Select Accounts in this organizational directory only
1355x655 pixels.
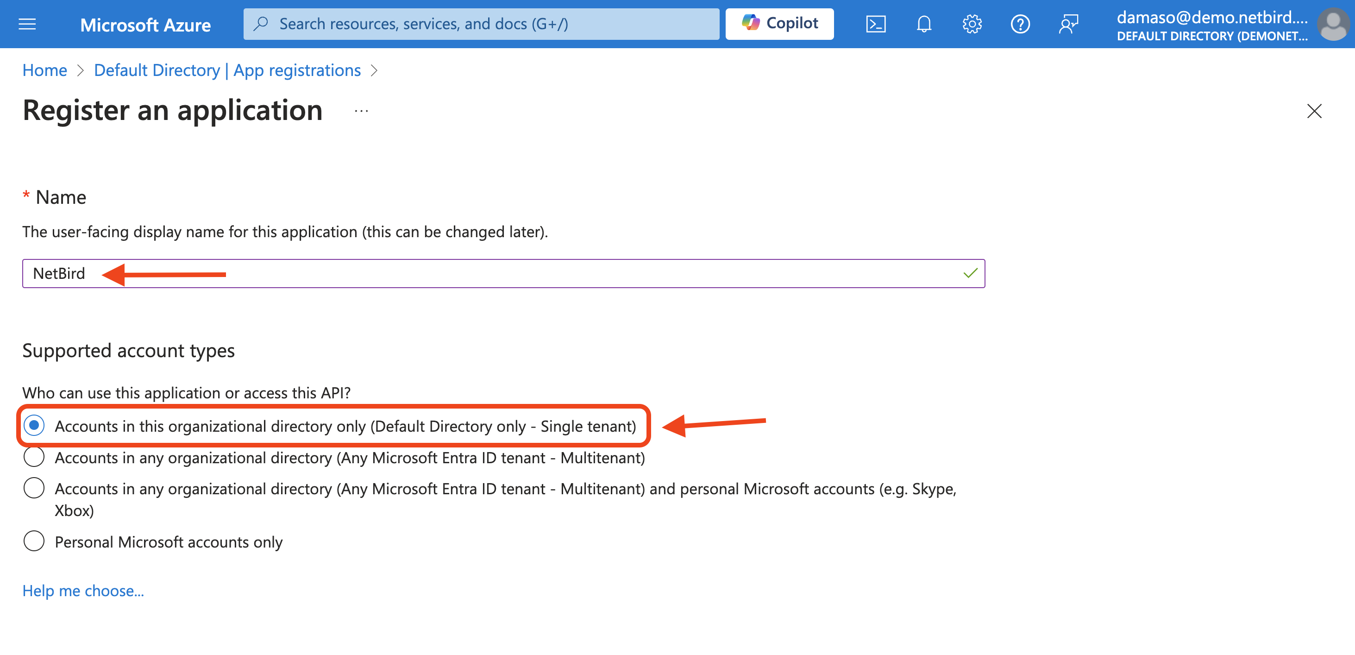(34, 426)
